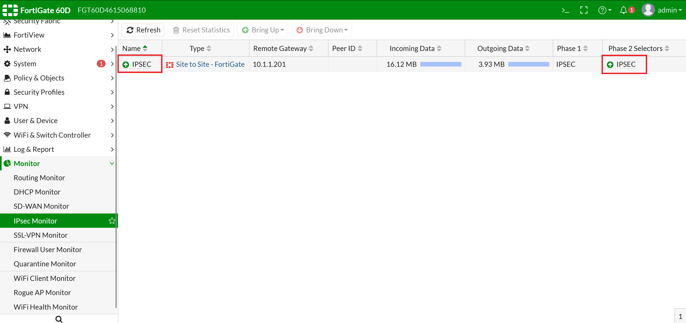The width and height of the screenshot is (686, 323).
Task: Click the Policy & Objects icon
Action: 7,78
